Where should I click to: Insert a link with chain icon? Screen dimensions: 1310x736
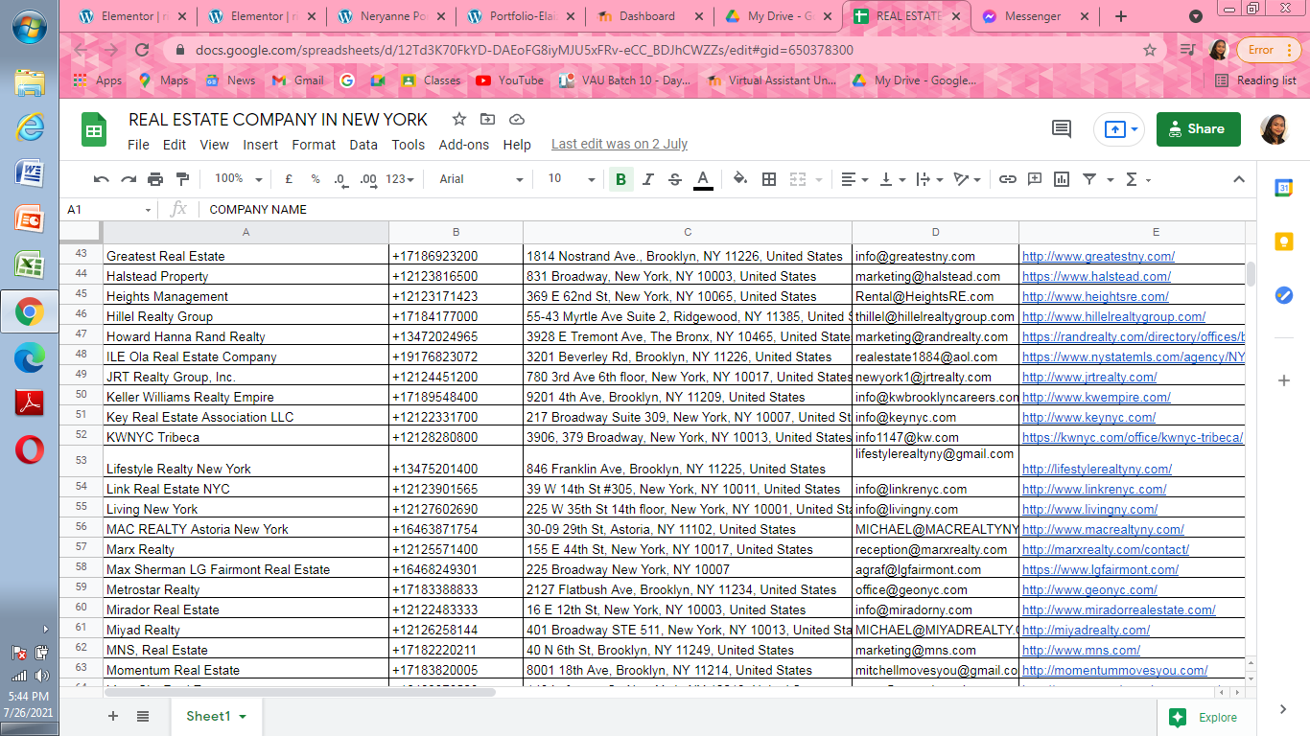(1007, 179)
